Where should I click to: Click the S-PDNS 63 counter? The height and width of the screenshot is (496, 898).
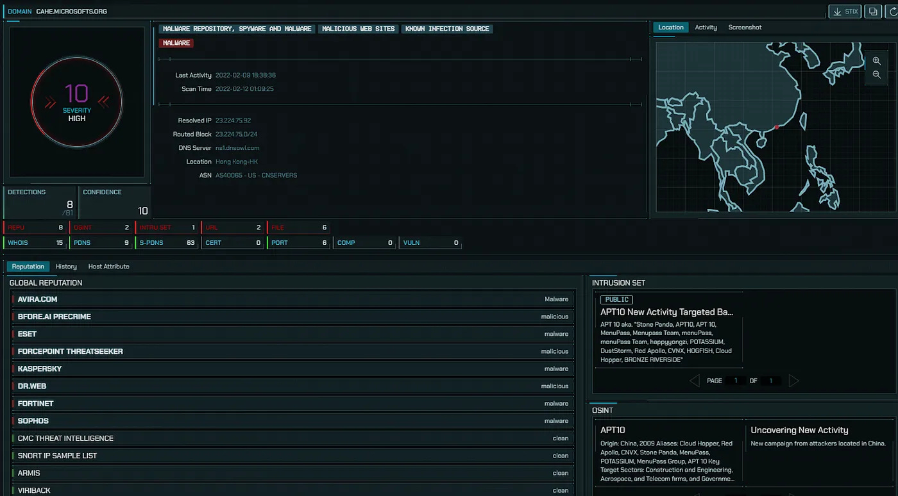coord(167,243)
